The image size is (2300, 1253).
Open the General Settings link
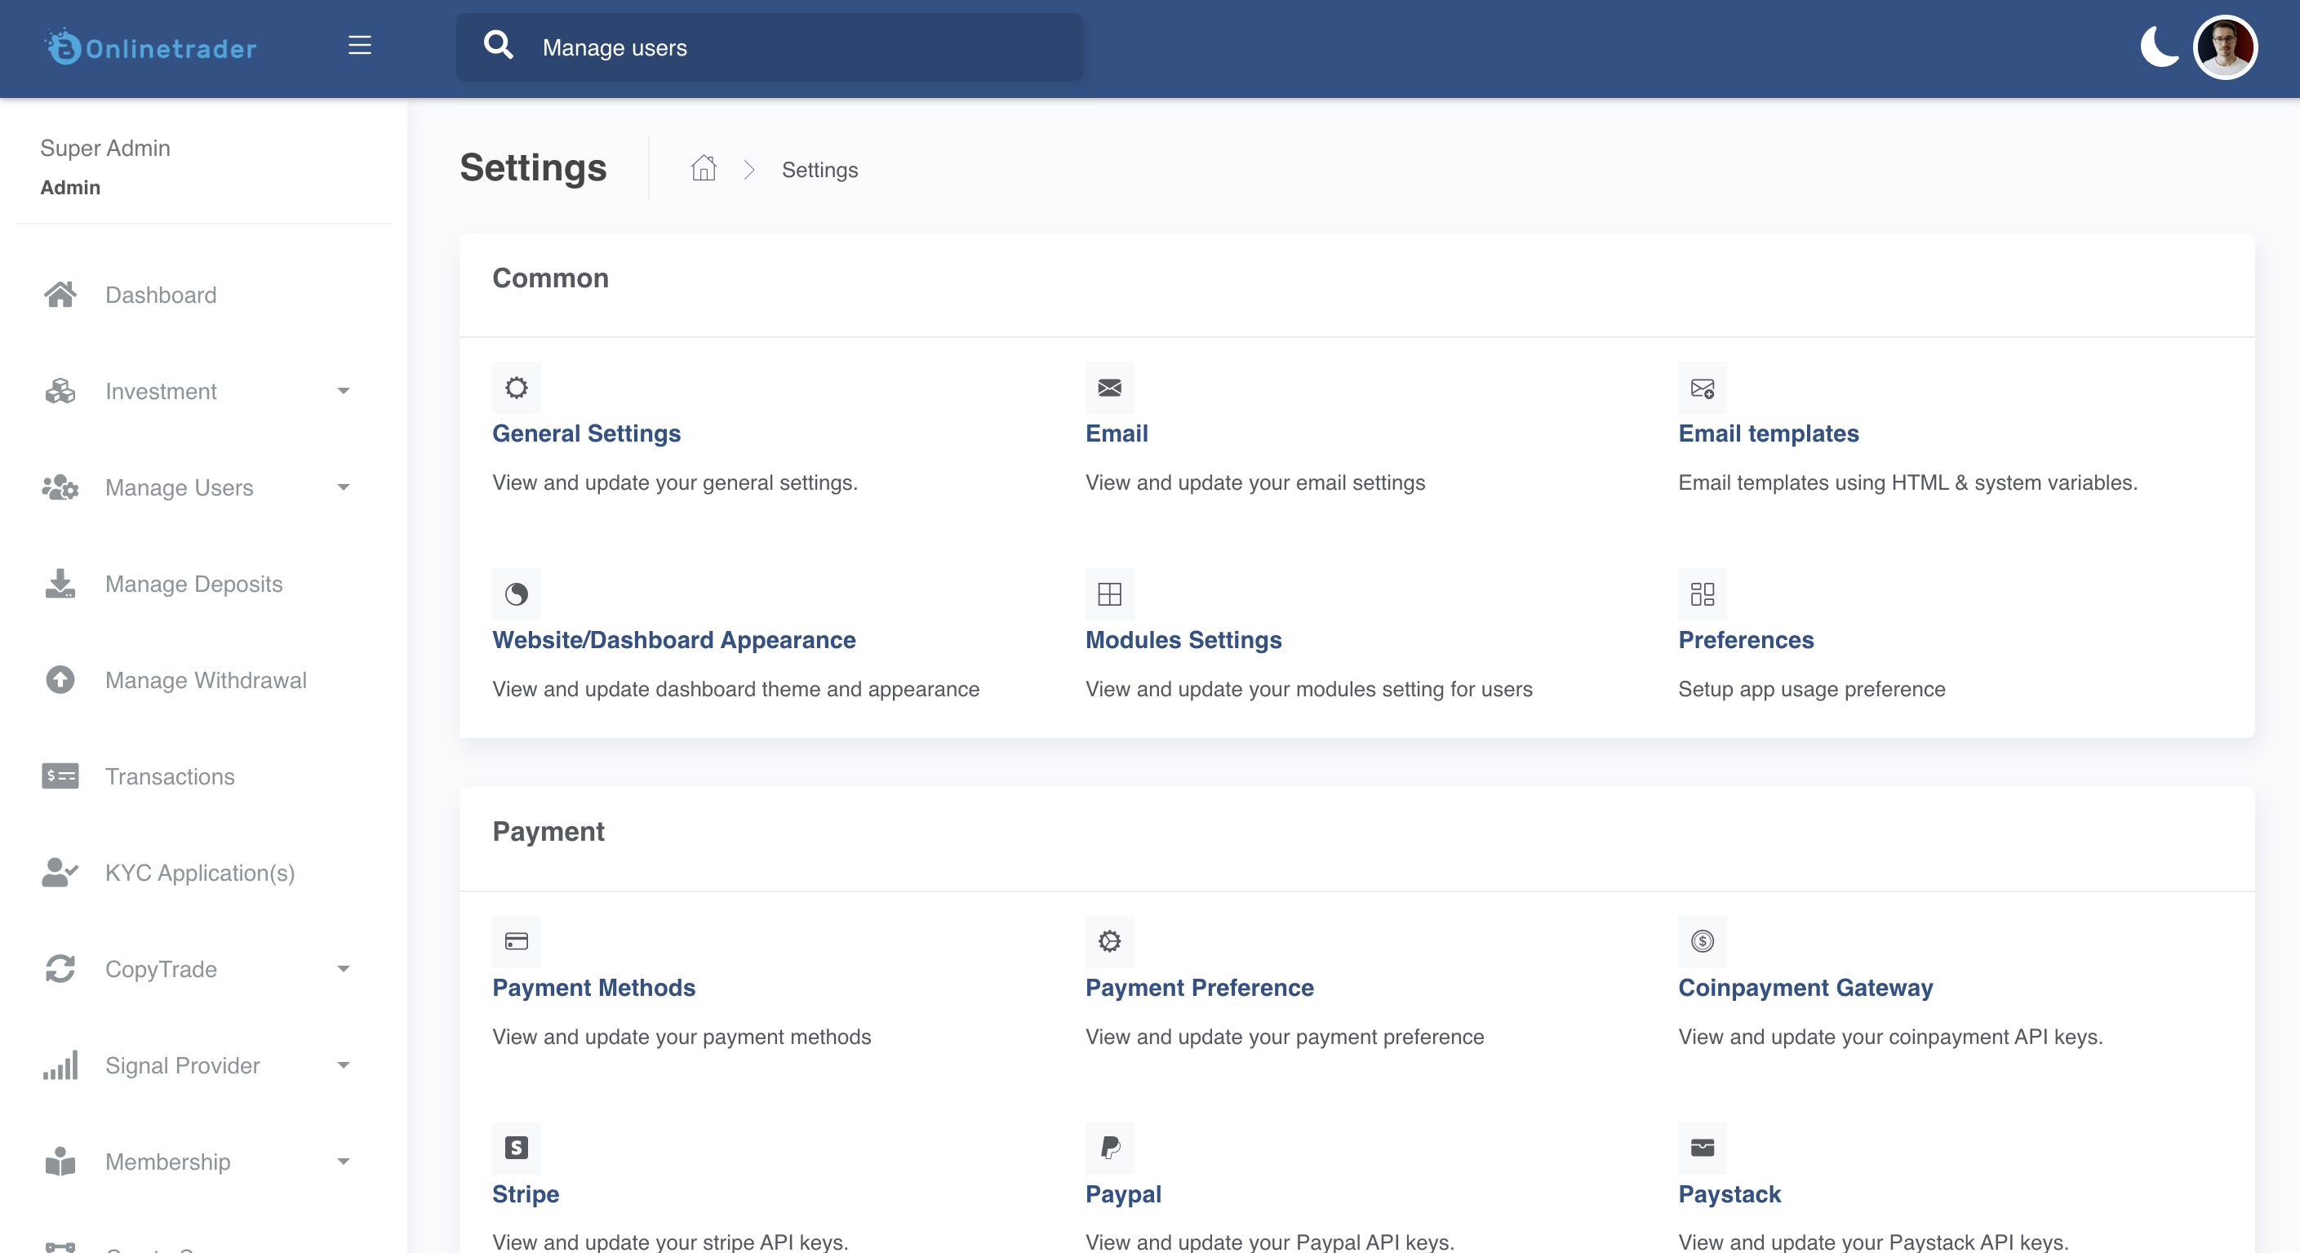[587, 433]
